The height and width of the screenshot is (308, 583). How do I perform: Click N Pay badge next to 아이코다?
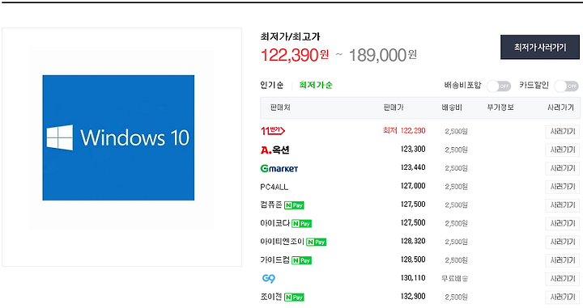coord(301,224)
